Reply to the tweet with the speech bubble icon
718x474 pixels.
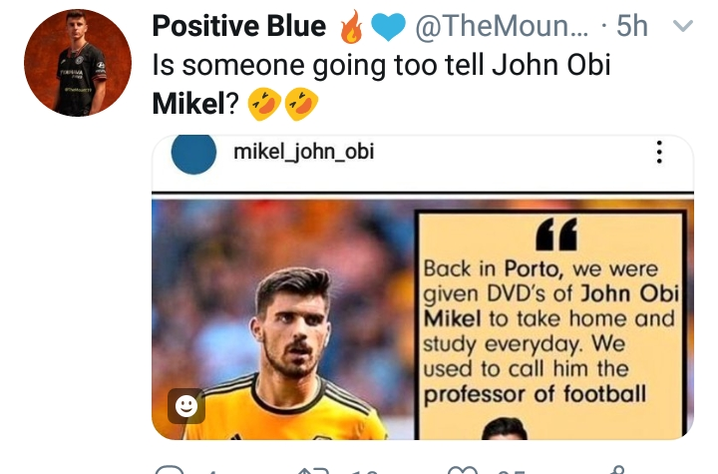pyautogui.click(x=171, y=468)
